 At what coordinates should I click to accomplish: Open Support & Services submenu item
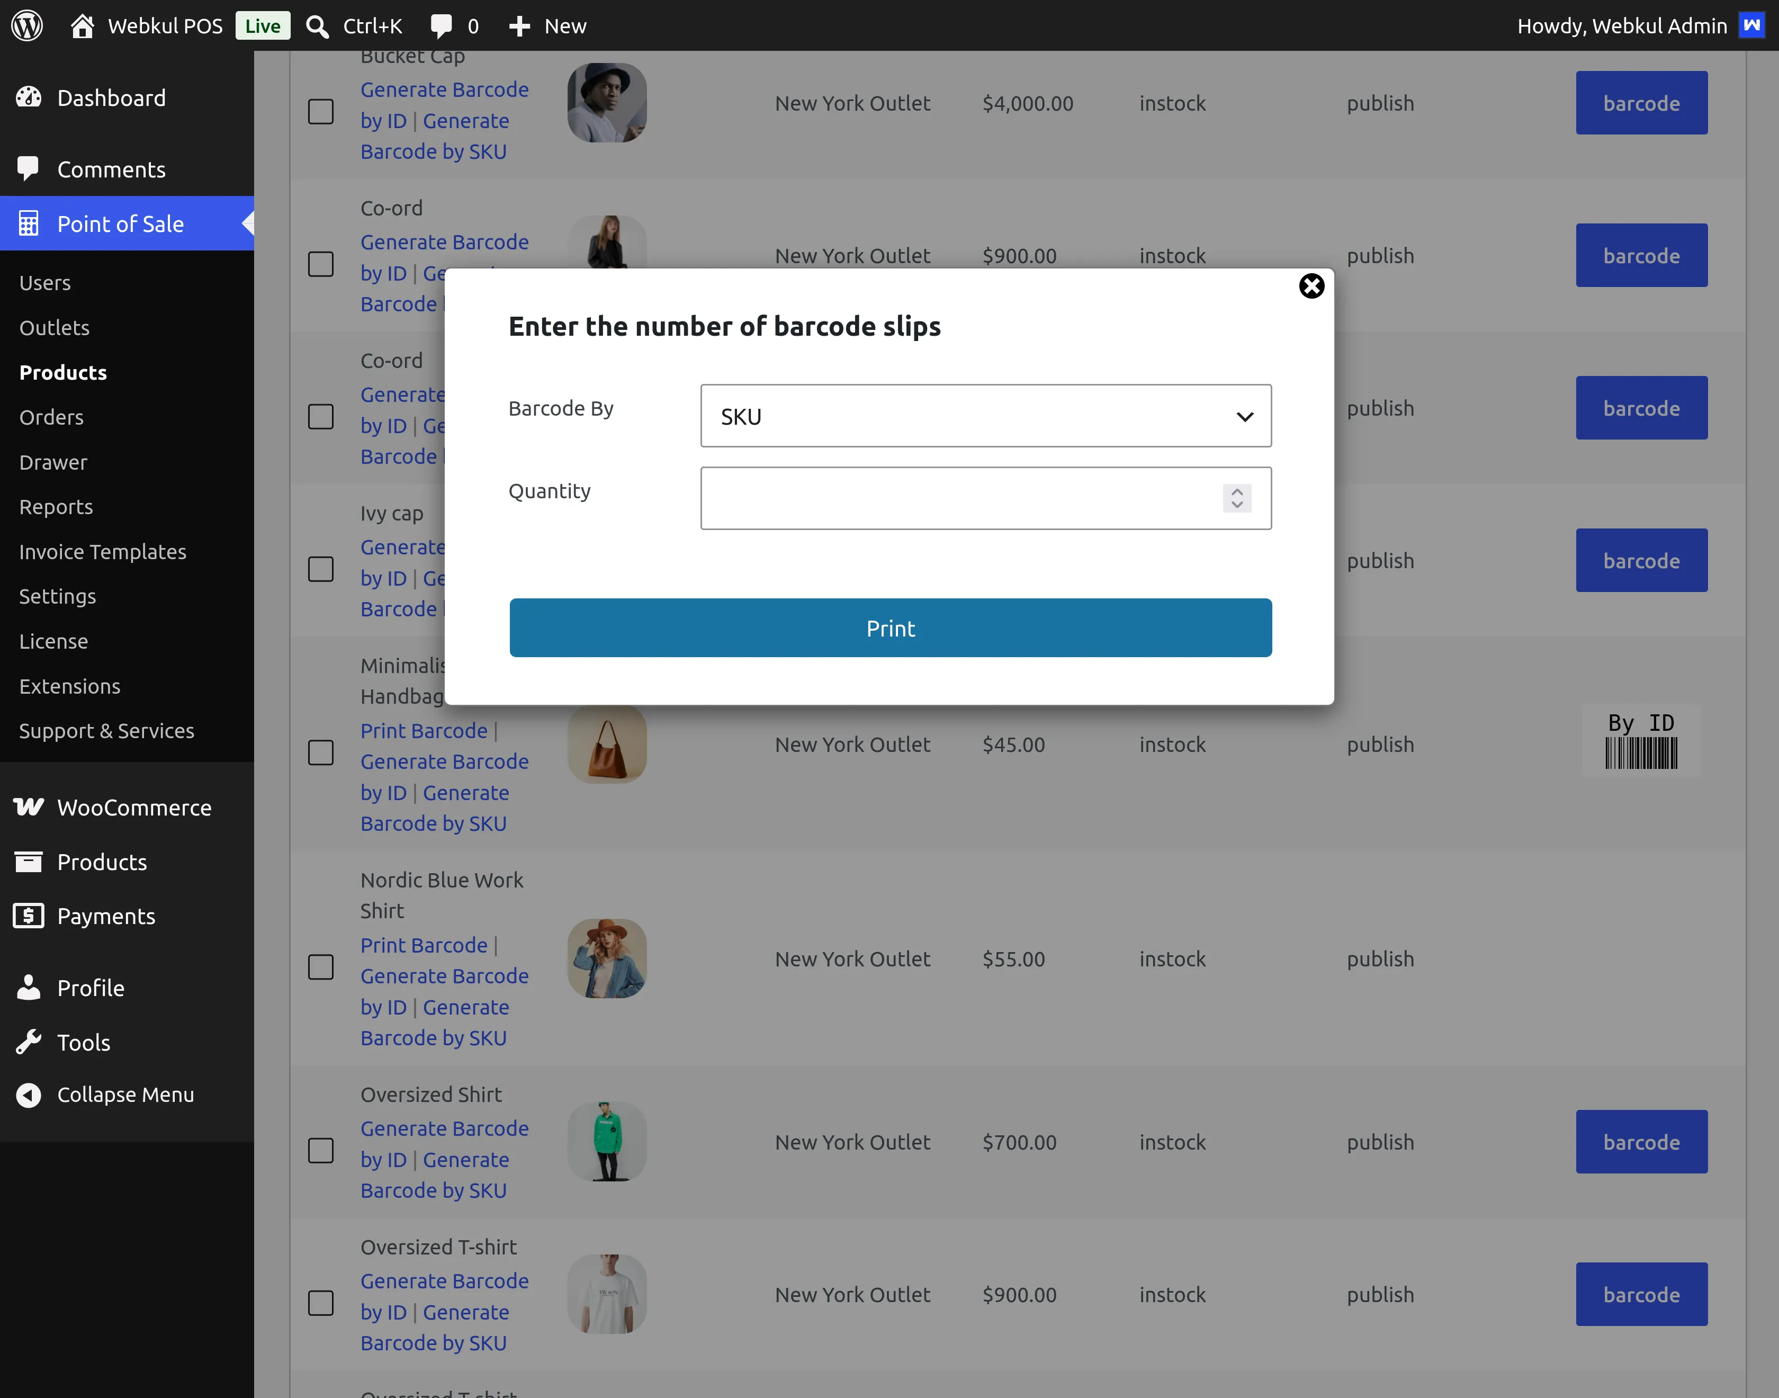pyautogui.click(x=107, y=730)
